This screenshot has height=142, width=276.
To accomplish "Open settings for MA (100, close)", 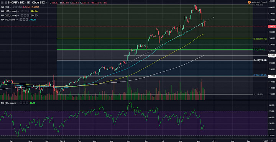I will [25, 11].
